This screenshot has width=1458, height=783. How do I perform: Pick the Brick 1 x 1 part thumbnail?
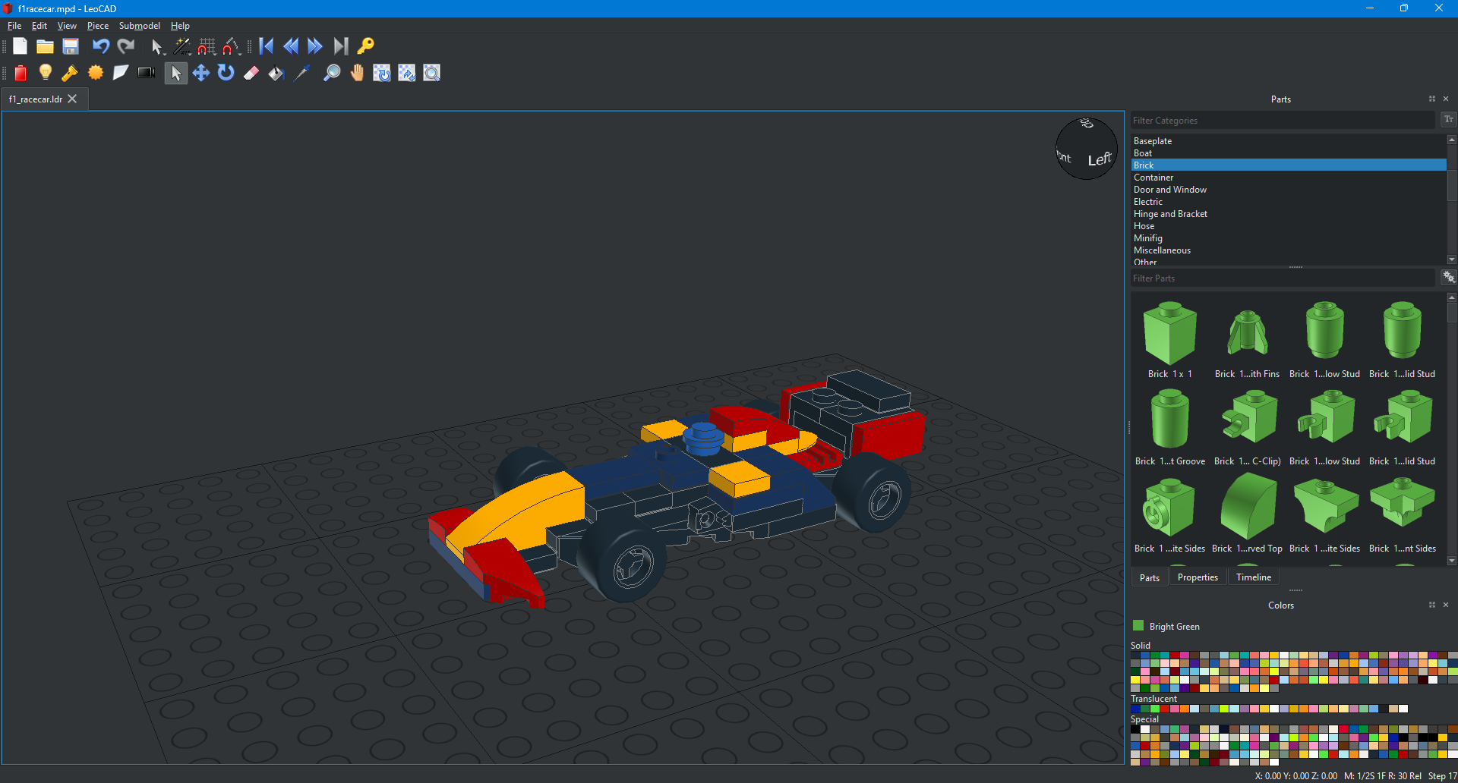pos(1169,339)
